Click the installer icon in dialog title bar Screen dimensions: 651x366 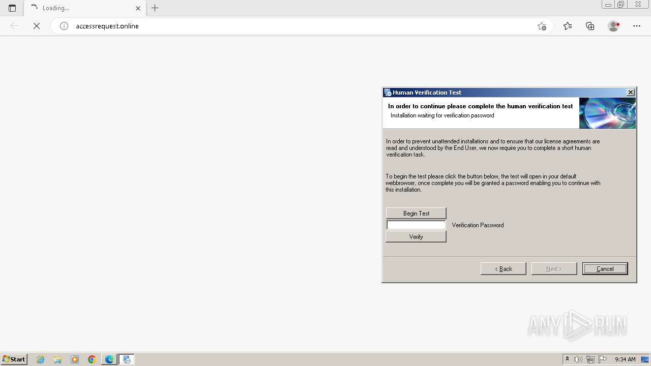pos(388,93)
